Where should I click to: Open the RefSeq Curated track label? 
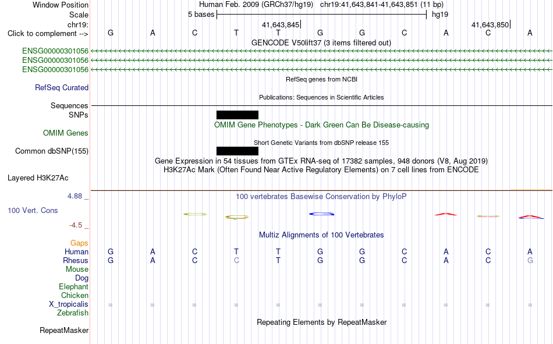[62, 87]
